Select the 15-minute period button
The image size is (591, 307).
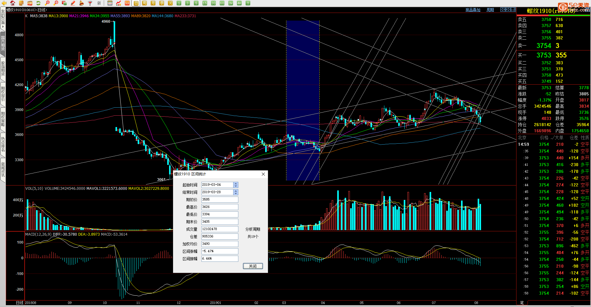point(205,3)
